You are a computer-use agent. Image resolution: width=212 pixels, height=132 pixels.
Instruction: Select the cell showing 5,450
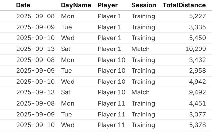click(197, 38)
